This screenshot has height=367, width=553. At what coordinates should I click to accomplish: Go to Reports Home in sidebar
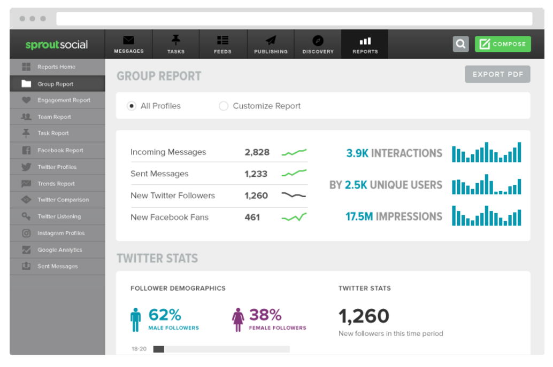click(x=57, y=67)
